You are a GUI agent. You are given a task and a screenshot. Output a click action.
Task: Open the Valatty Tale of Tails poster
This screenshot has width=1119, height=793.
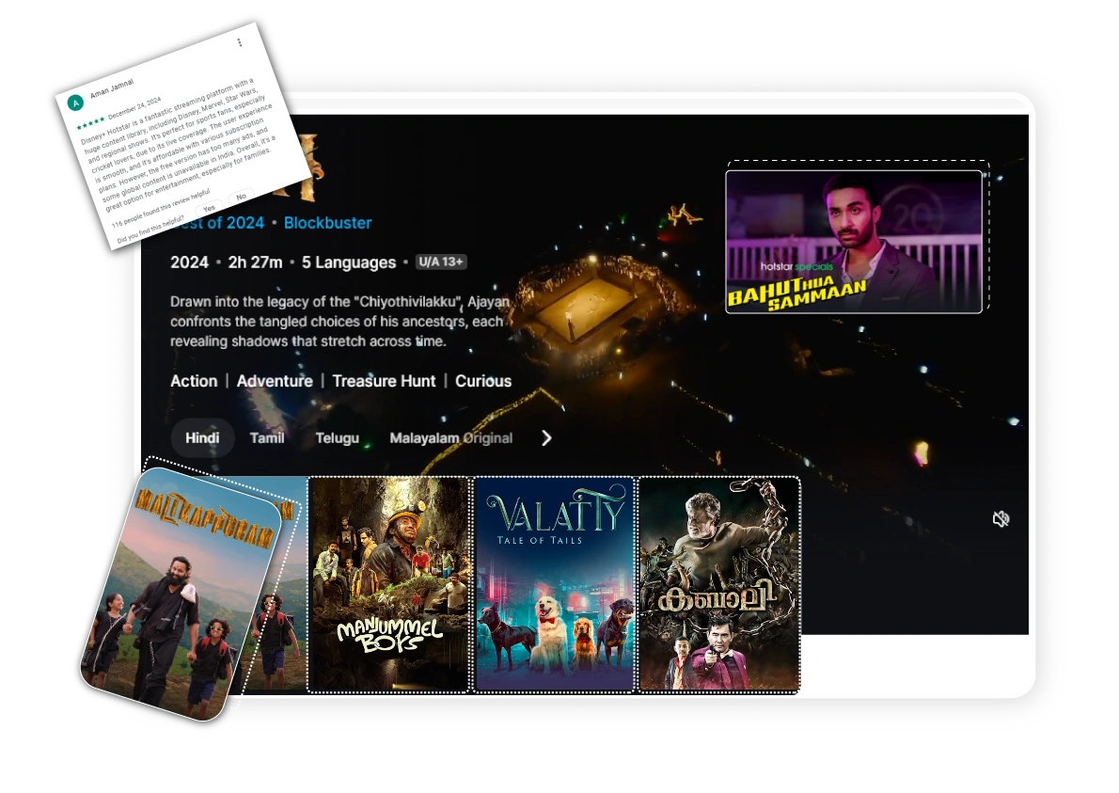555,584
